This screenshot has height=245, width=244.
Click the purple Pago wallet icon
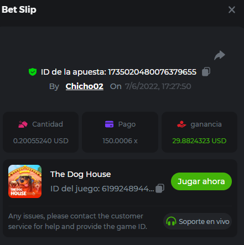tap(109, 124)
